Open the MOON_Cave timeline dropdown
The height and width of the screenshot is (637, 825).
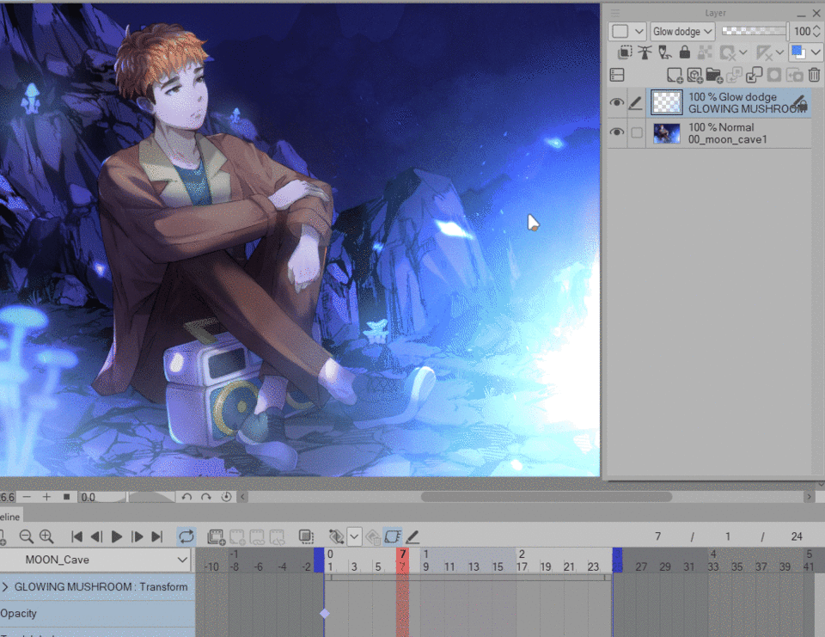[x=181, y=560]
